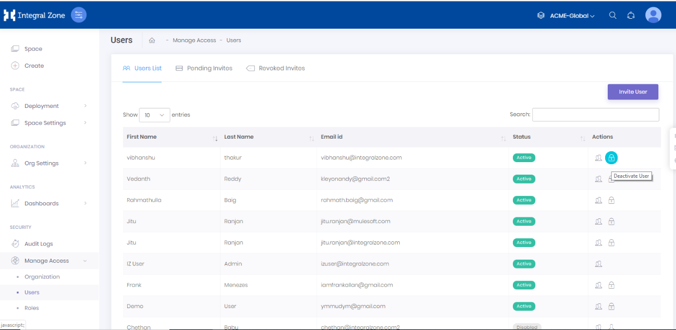The height and width of the screenshot is (330, 676).
Task: Click the Integral Zone logo
Action: 34,15
